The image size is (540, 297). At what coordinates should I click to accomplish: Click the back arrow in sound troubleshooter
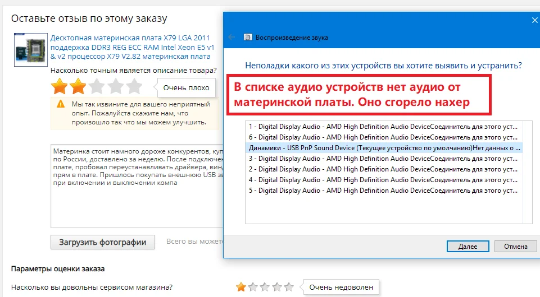click(232, 37)
